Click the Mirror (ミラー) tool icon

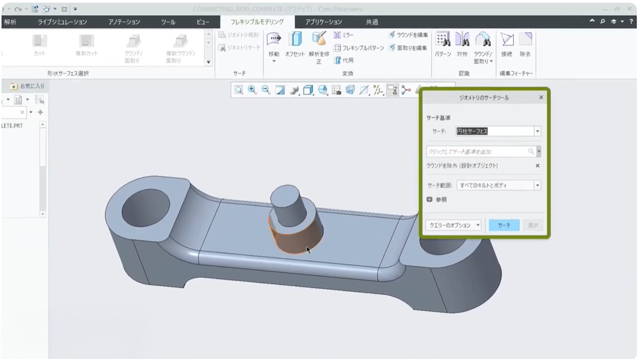click(337, 35)
